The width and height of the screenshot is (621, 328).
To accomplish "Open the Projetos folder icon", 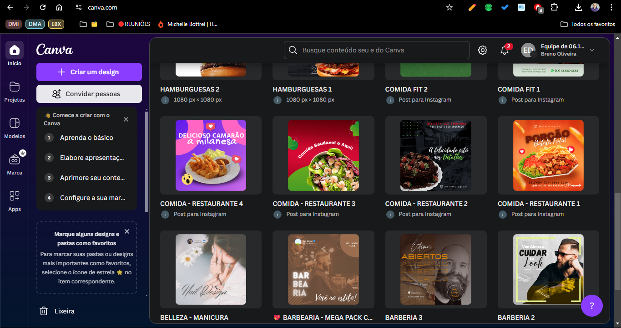I will click(15, 87).
